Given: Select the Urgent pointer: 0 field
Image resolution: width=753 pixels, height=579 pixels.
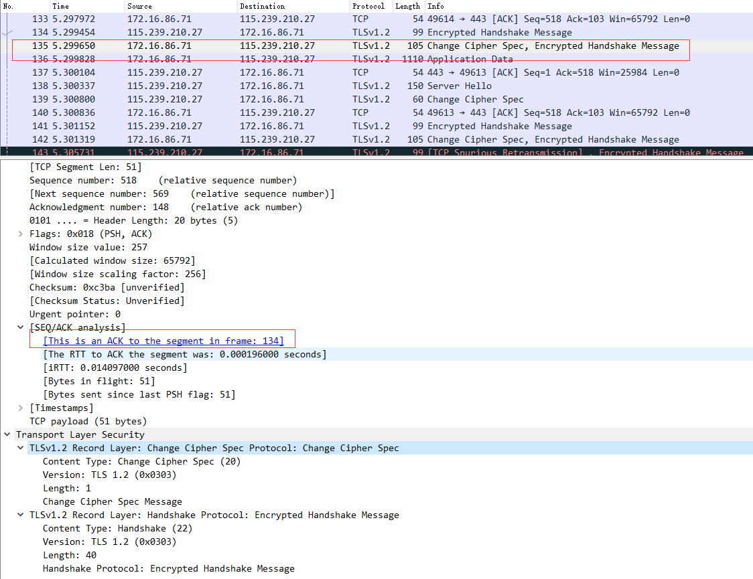Looking at the screenshot, I should click(75, 314).
